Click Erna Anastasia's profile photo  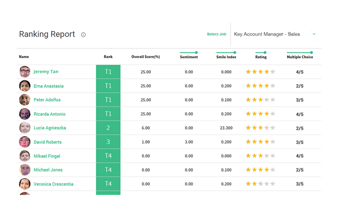[x=25, y=86]
